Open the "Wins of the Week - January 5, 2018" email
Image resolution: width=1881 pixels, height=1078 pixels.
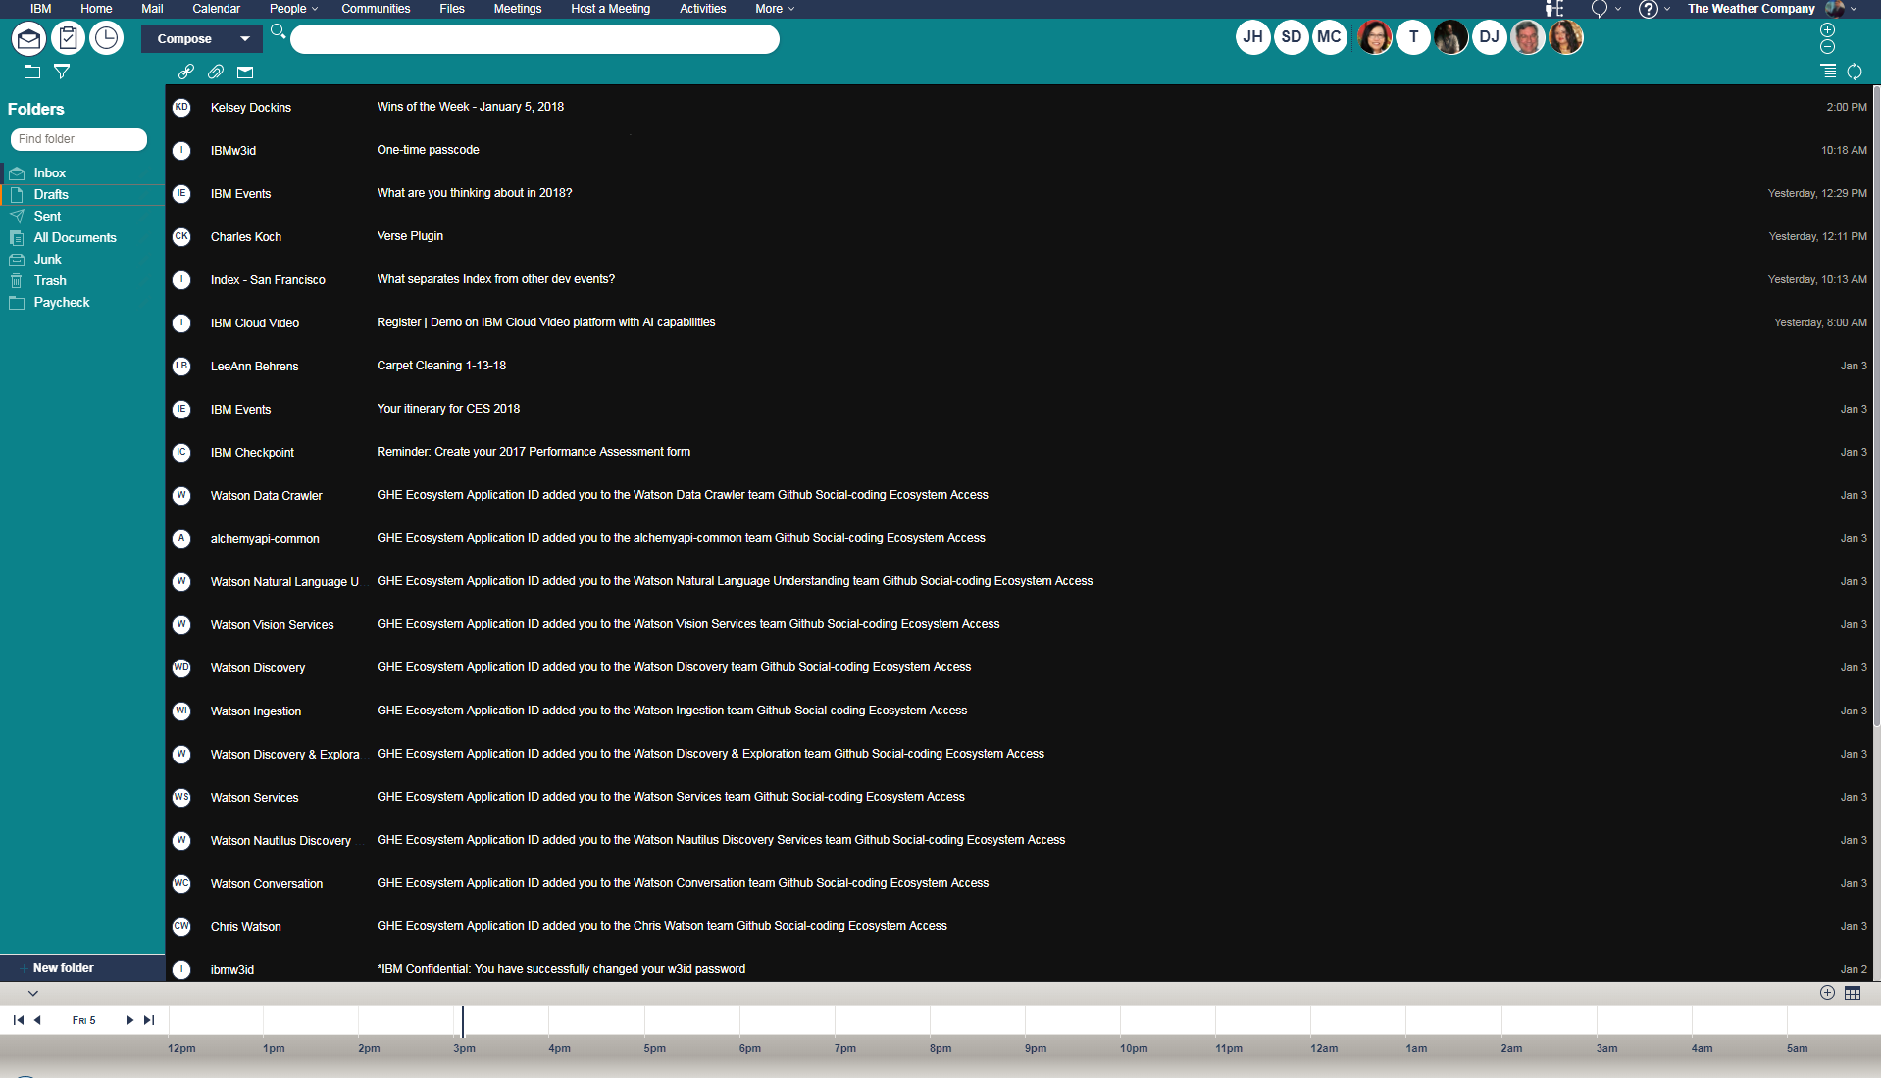pyautogui.click(x=1020, y=108)
